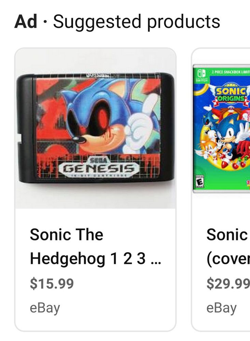Select the $15.99 price text
The width and height of the screenshot is (250, 341).
52,284
